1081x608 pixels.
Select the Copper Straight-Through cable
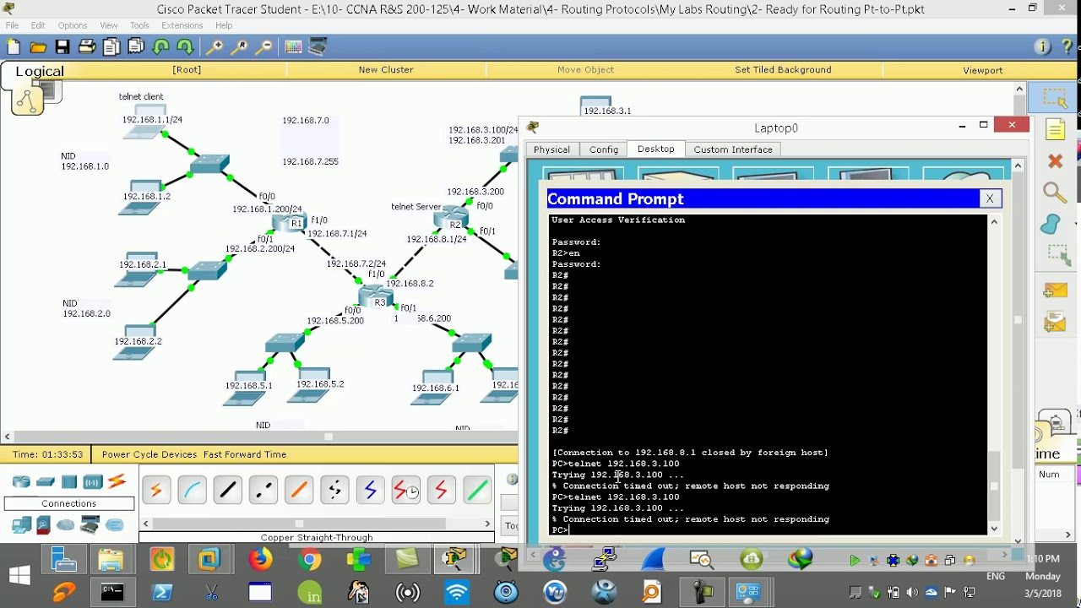coord(227,490)
